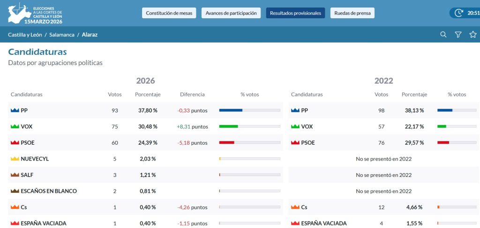
Task: Open the search magnifier icon
Action: pos(443,35)
